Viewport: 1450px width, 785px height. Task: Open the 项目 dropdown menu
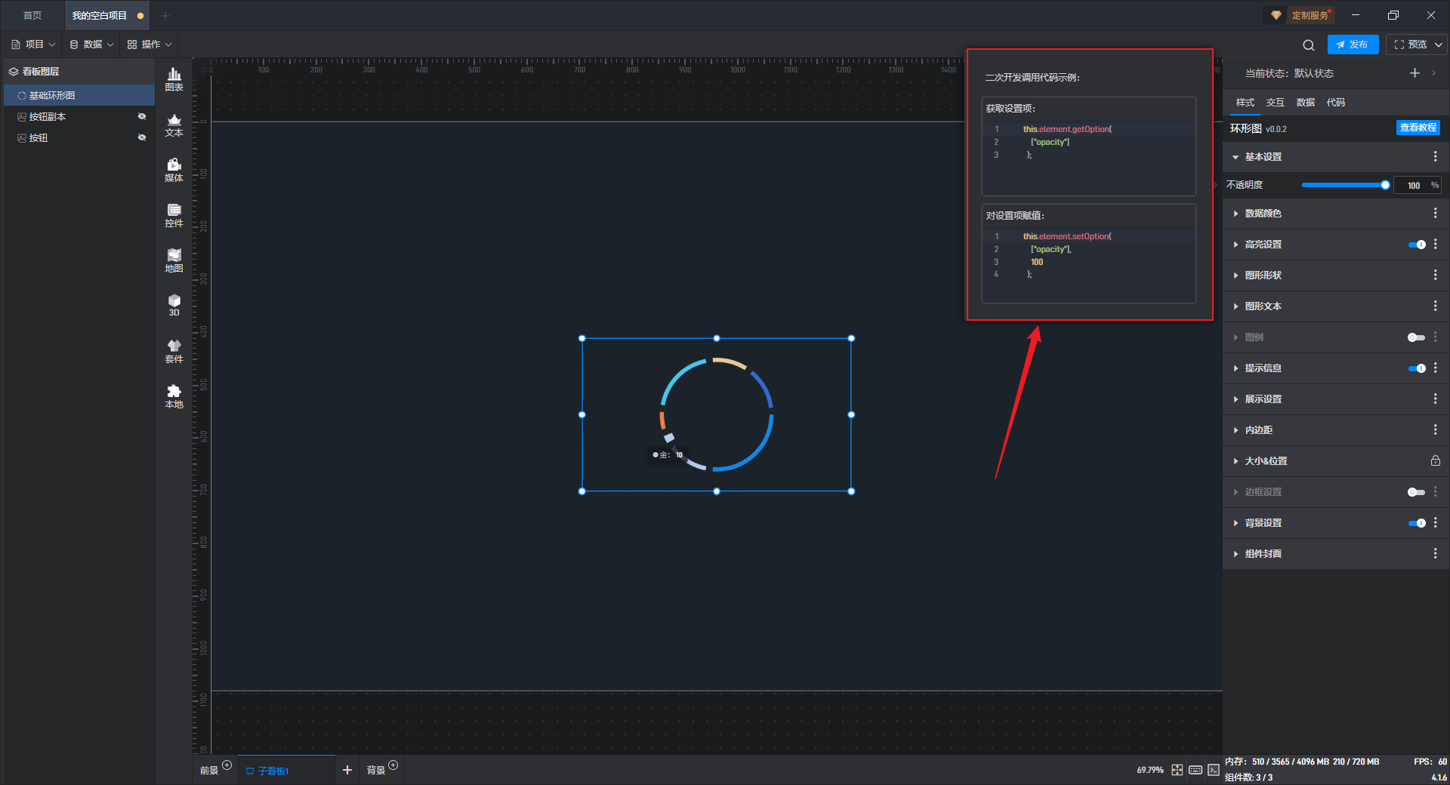pyautogui.click(x=34, y=45)
